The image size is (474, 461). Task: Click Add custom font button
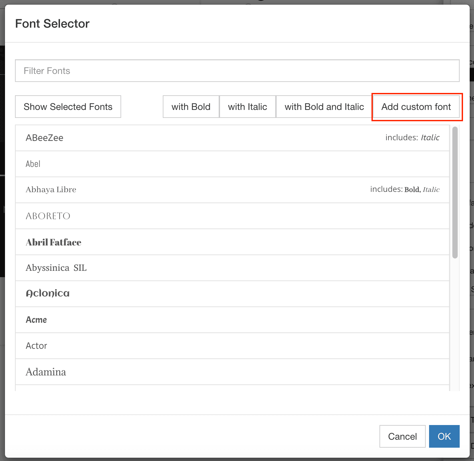pos(416,107)
